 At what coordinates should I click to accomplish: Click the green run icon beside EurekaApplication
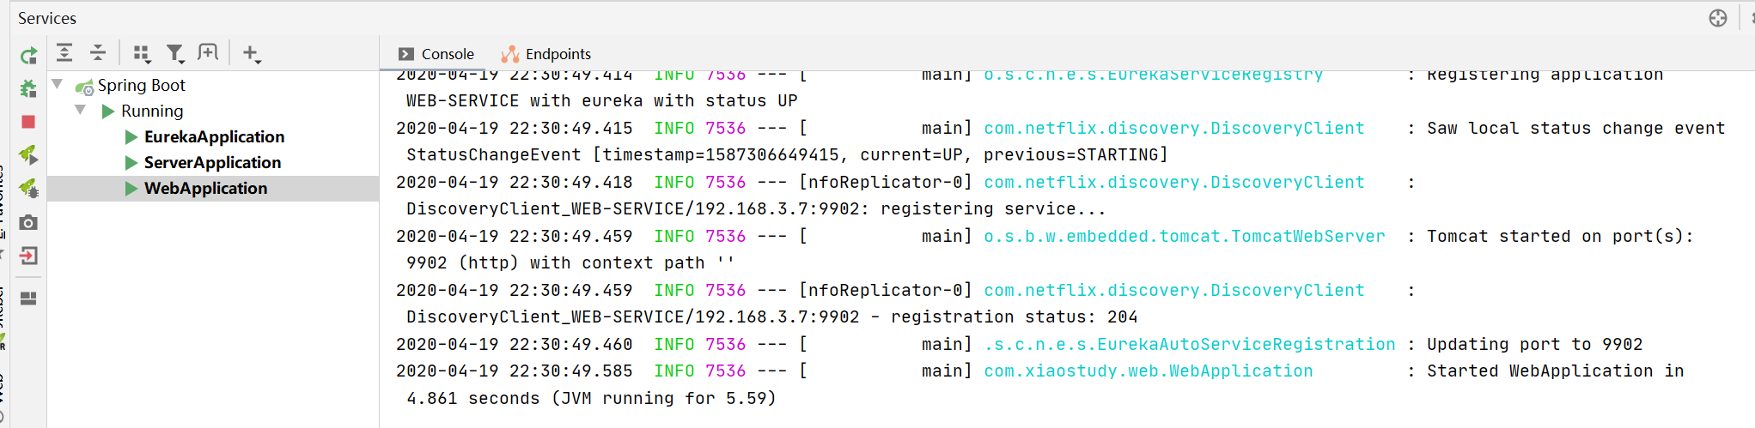click(x=131, y=136)
